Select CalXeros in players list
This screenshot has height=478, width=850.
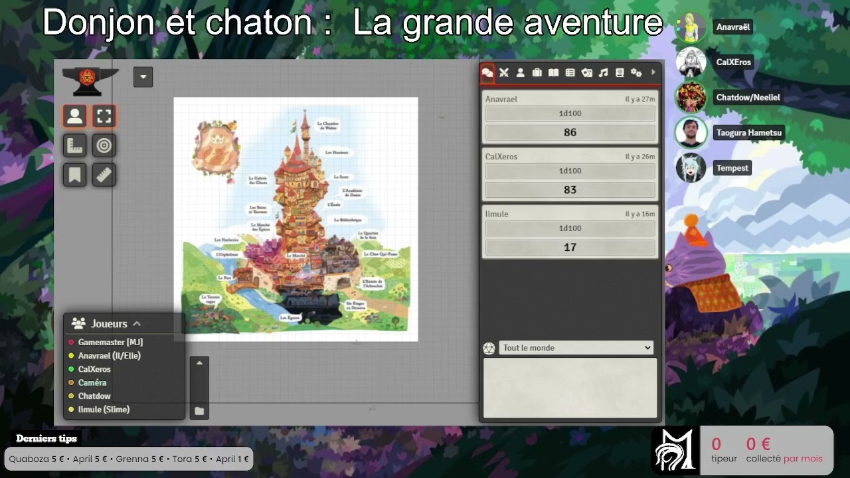tap(94, 369)
